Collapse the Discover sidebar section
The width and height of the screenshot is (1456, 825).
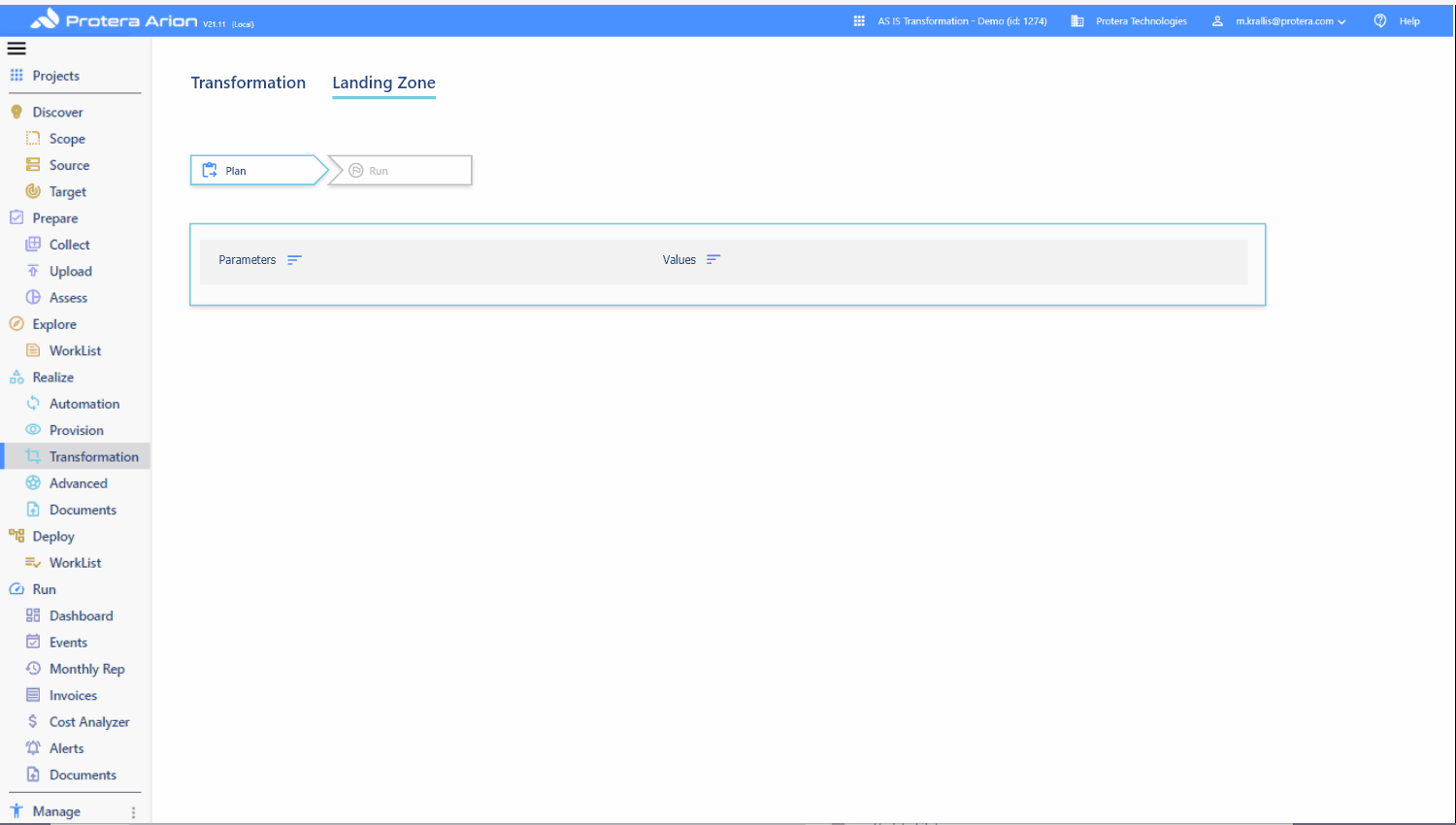point(57,113)
